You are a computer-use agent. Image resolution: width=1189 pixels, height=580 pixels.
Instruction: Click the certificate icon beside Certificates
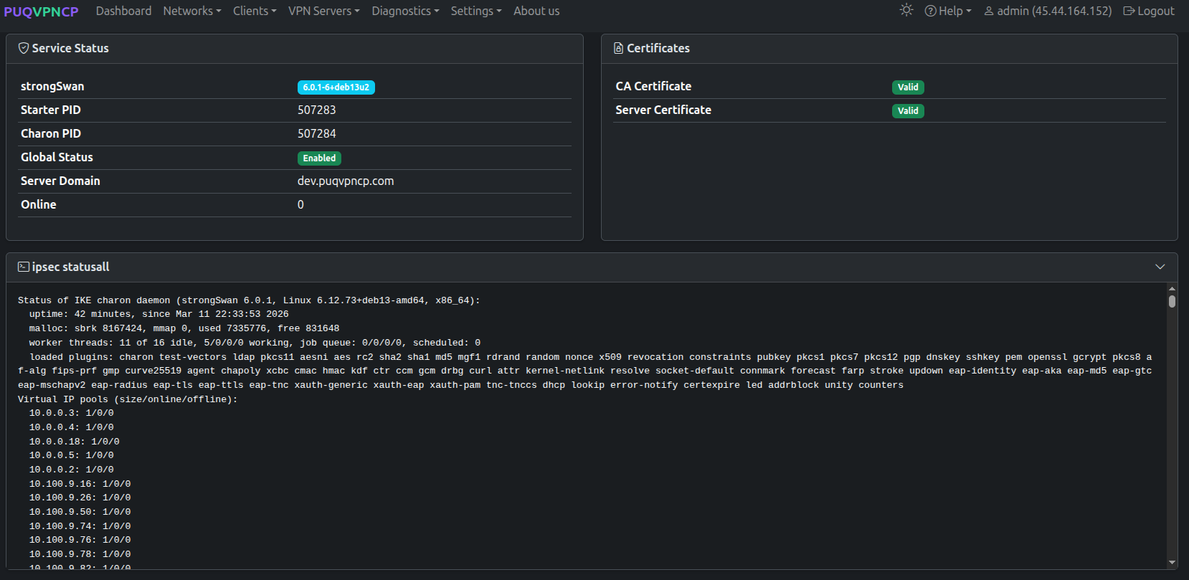point(618,48)
